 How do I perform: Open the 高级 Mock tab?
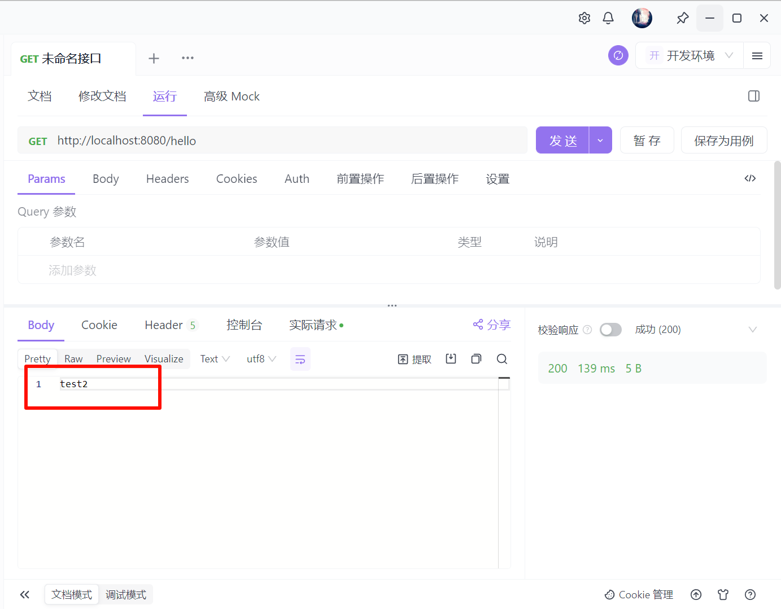(x=232, y=96)
